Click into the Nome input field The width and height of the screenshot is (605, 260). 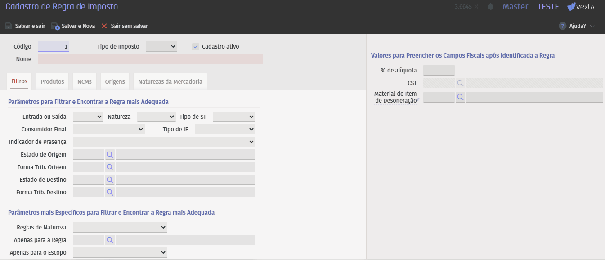click(150, 59)
